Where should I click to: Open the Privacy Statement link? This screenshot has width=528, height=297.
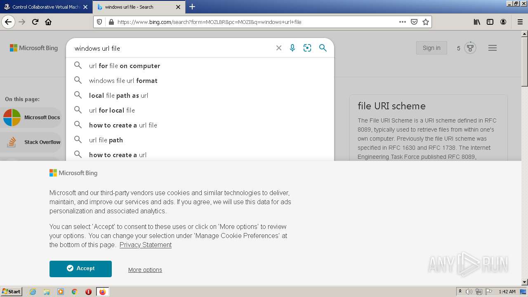point(146,245)
